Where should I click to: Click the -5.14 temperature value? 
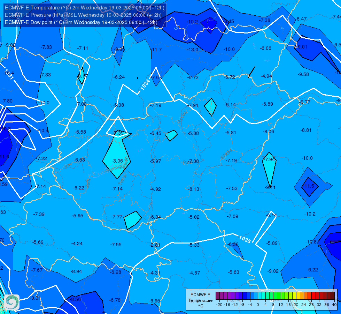pyautogui.click(x=230, y=105)
